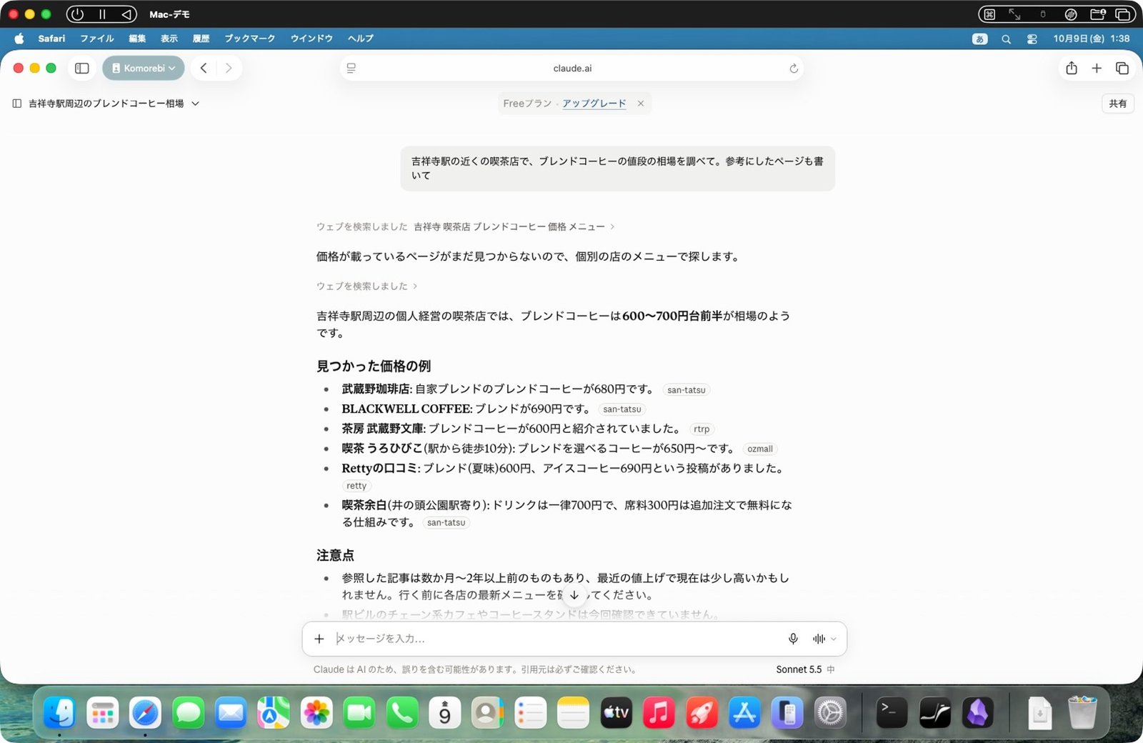This screenshot has width=1143, height=743.
Task: Click the アップグレード link
Action: tap(594, 104)
